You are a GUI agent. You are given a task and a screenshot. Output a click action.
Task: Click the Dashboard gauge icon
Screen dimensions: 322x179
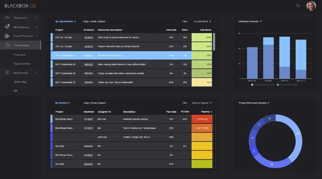click(x=7, y=18)
